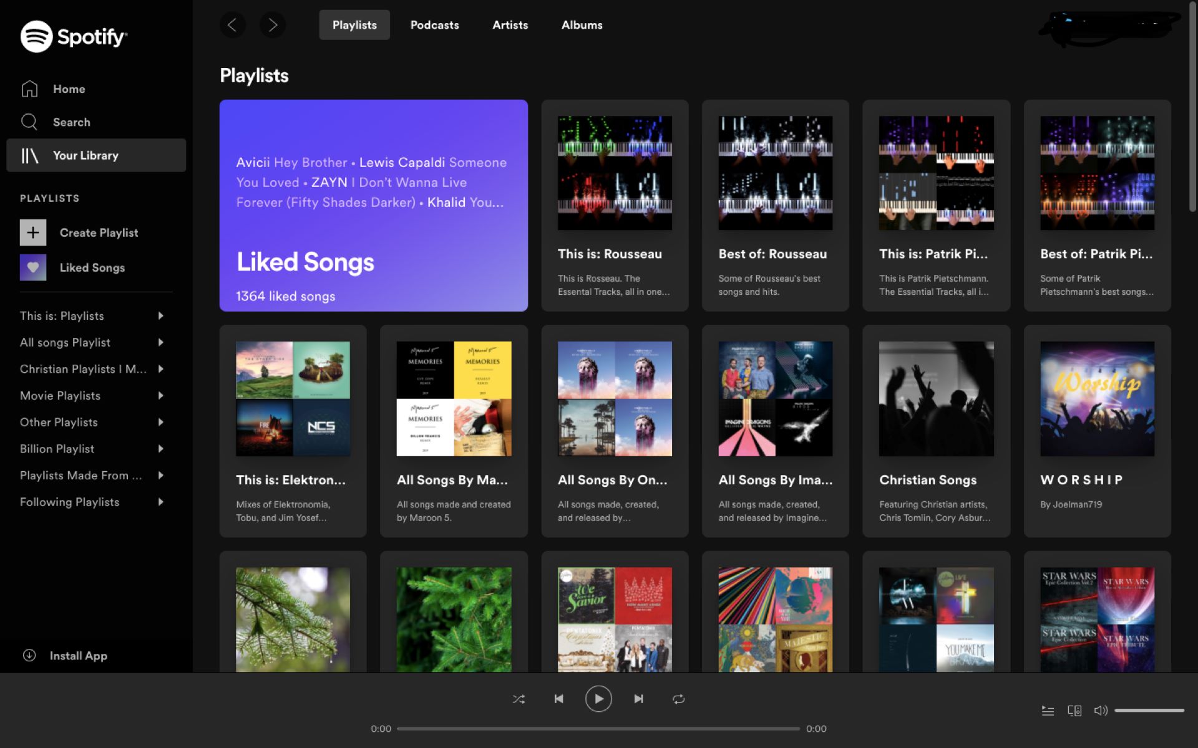
Task: Mute using the volume speaker icon
Action: point(1100,711)
